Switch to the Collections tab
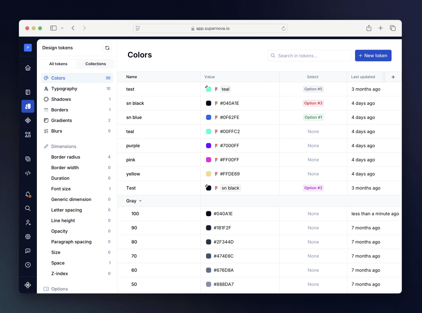 [x=96, y=64]
